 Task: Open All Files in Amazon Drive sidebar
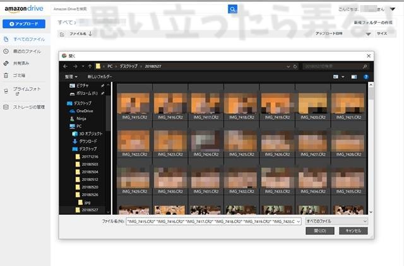(25, 39)
